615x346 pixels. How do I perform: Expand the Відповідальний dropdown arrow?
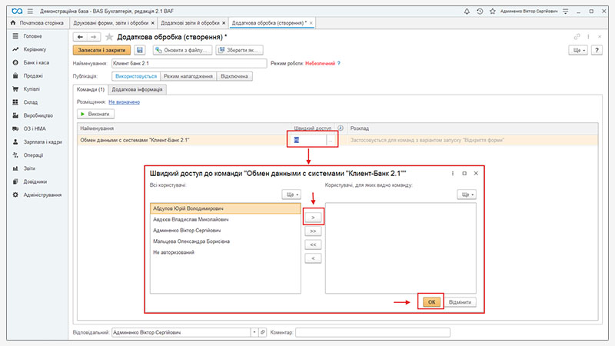click(253, 332)
